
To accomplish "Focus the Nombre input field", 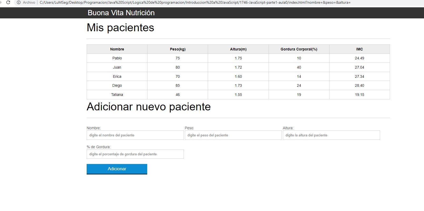I will click(x=135, y=135).
